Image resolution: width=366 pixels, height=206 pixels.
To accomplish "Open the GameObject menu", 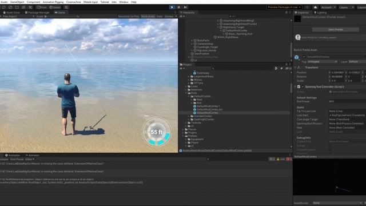I will click(17, 2).
